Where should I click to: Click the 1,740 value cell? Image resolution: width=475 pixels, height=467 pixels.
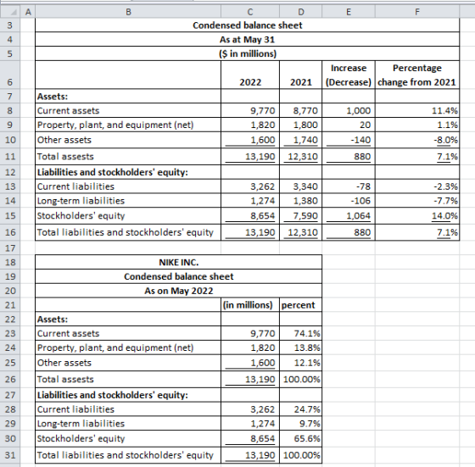click(x=300, y=140)
